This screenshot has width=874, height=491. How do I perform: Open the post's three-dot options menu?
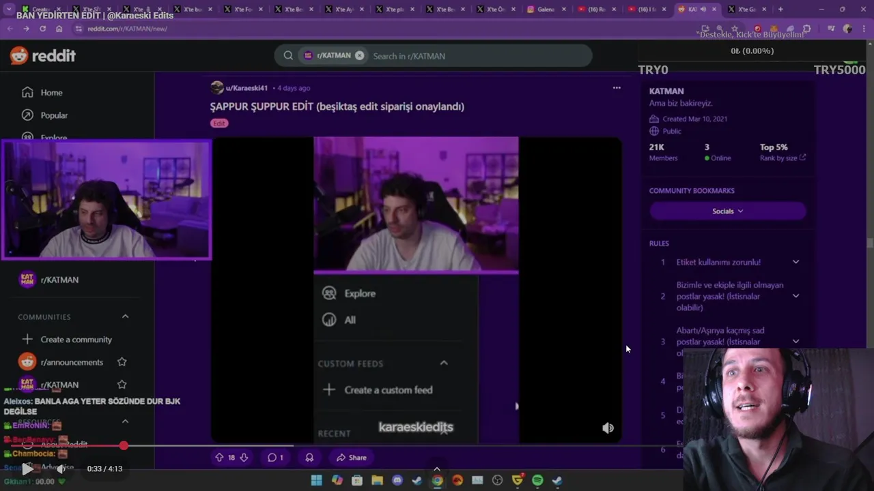[x=617, y=88]
